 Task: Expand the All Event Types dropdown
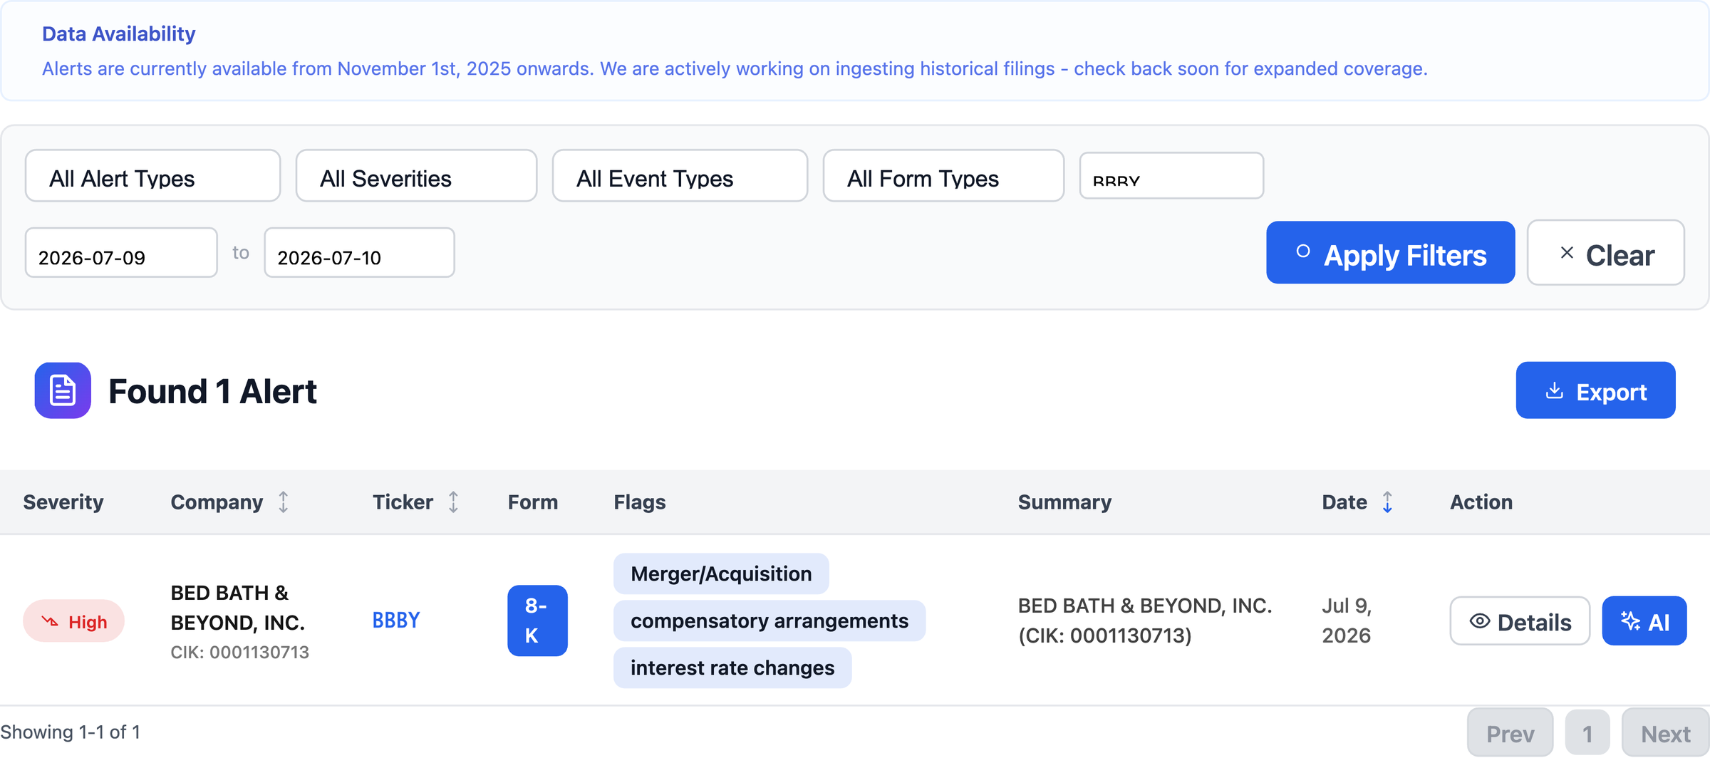tap(680, 176)
